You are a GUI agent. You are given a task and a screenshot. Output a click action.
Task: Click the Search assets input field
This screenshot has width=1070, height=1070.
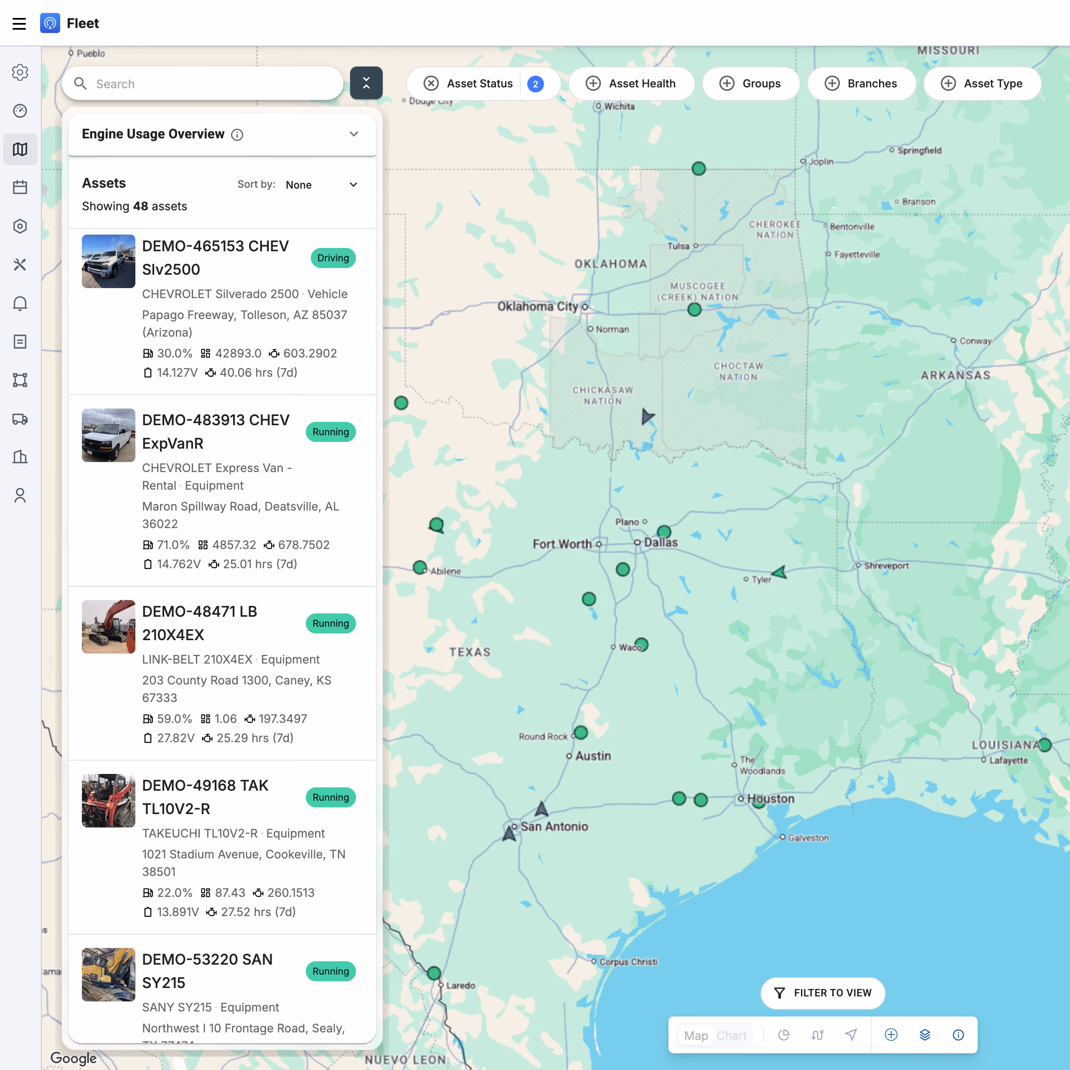tap(203, 84)
